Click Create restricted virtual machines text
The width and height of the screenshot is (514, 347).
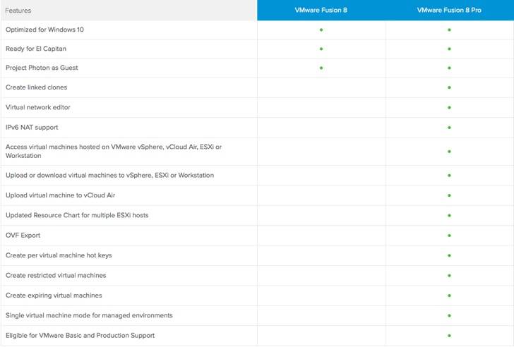click(x=56, y=275)
